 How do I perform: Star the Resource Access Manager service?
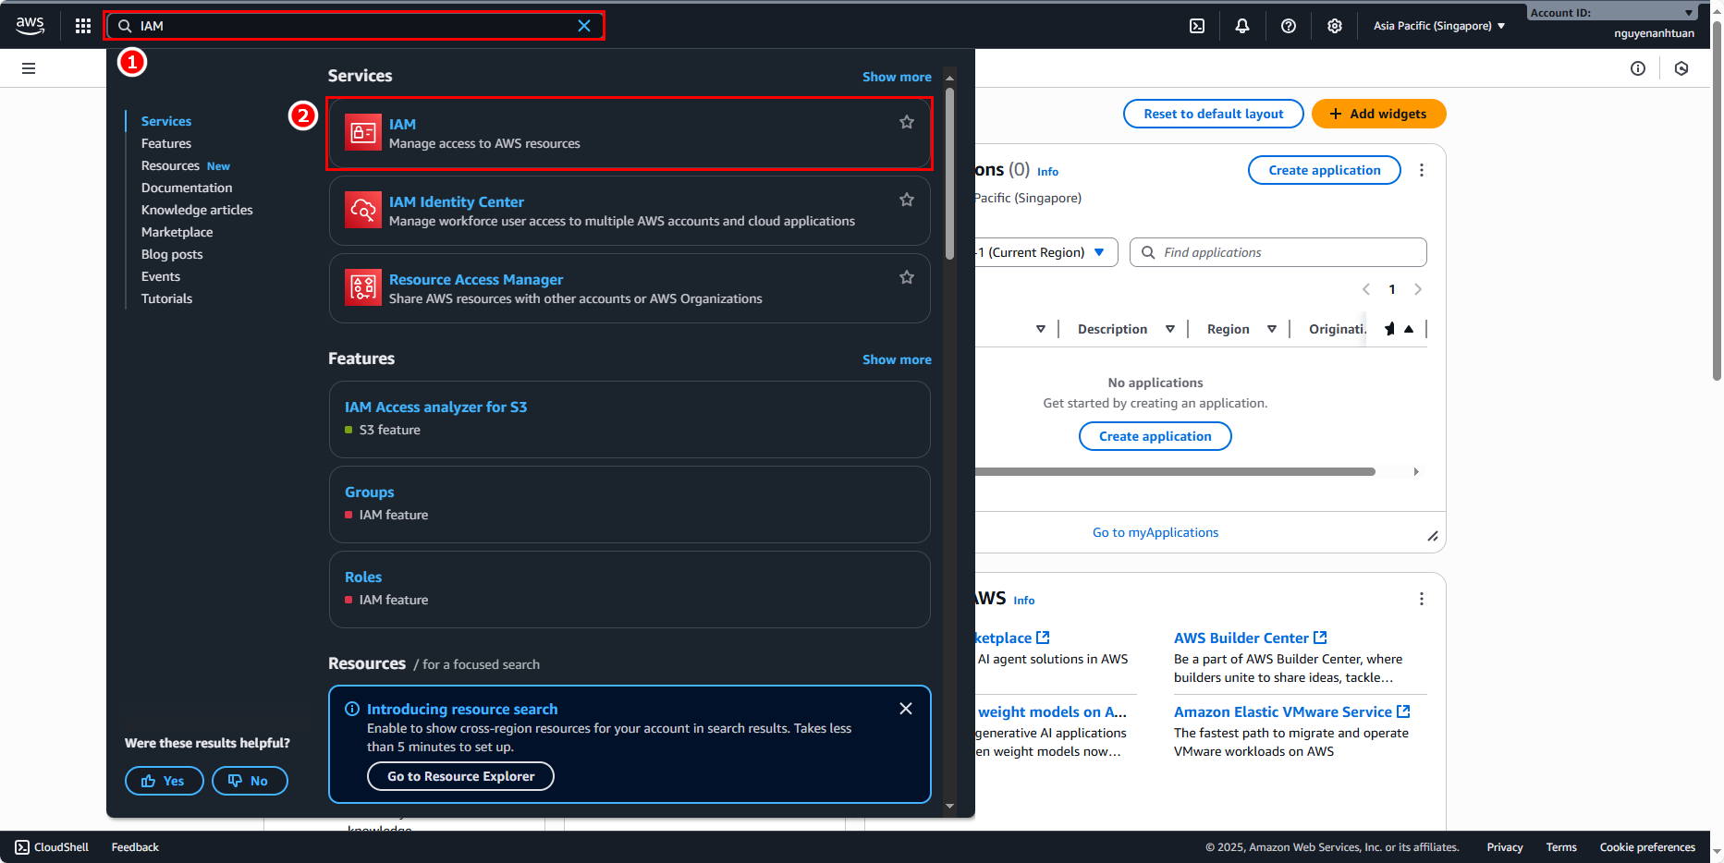[x=907, y=277]
